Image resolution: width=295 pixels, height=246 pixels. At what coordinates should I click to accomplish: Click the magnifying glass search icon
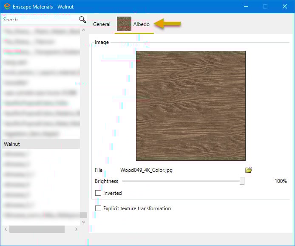pyautogui.click(x=82, y=20)
